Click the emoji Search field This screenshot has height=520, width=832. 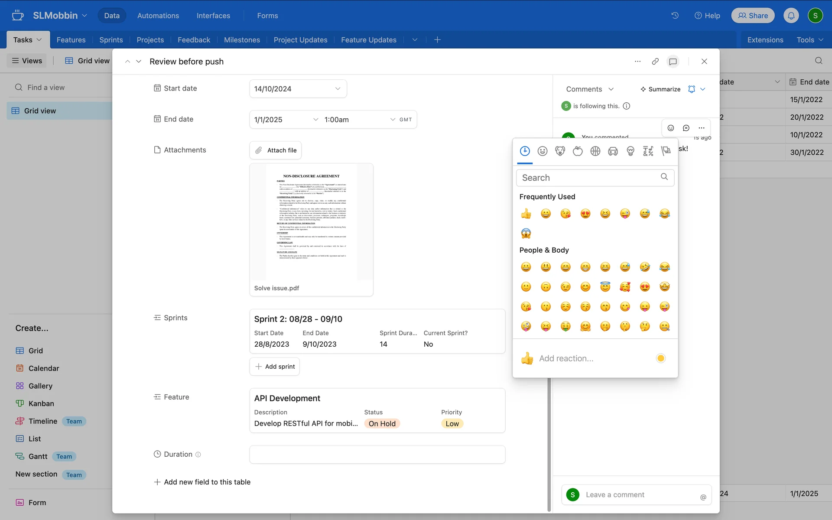coord(589,178)
